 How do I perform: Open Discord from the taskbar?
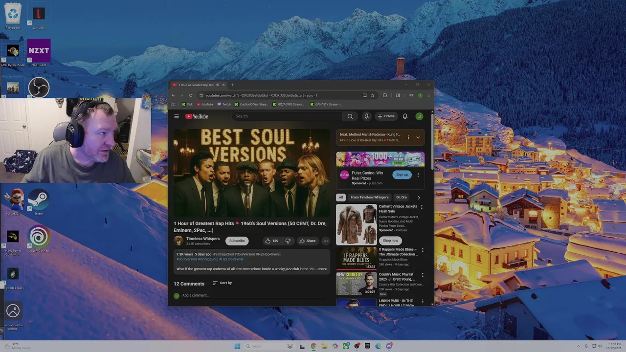tap(389, 346)
